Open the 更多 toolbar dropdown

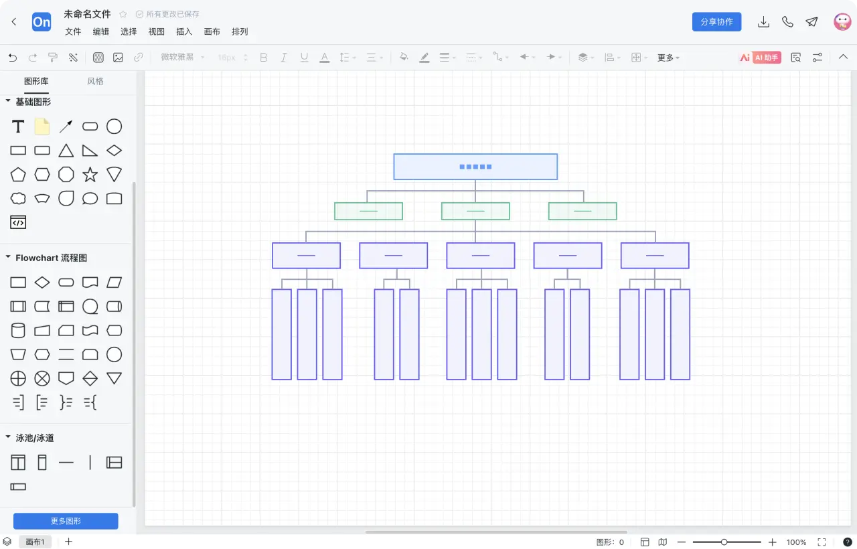click(668, 58)
